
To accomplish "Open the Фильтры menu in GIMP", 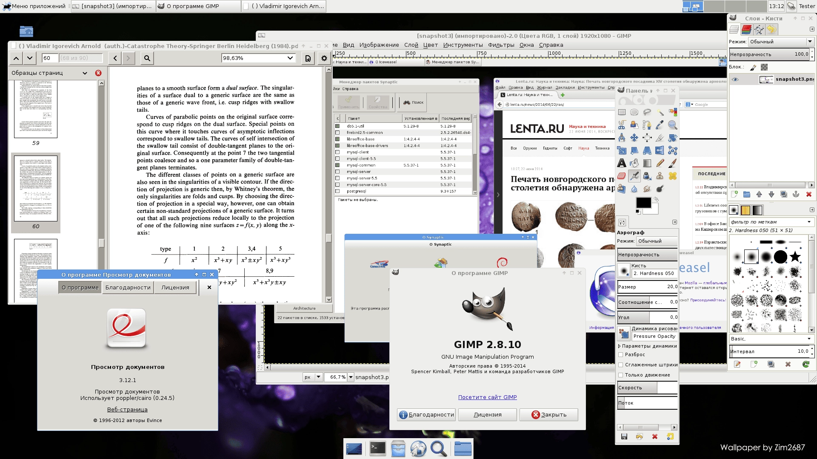I will pyautogui.click(x=501, y=45).
